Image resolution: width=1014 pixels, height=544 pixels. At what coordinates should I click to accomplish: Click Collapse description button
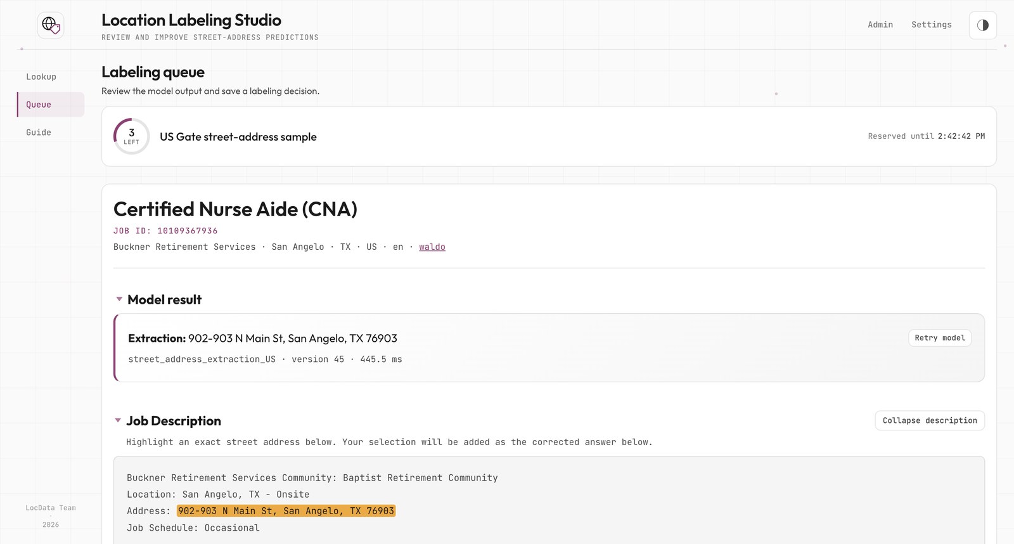click(x=930, y=420)
